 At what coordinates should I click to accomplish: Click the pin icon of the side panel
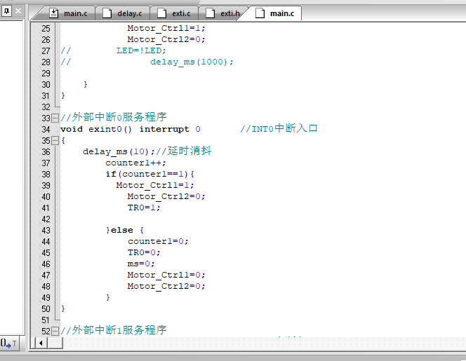click(6, 11)
